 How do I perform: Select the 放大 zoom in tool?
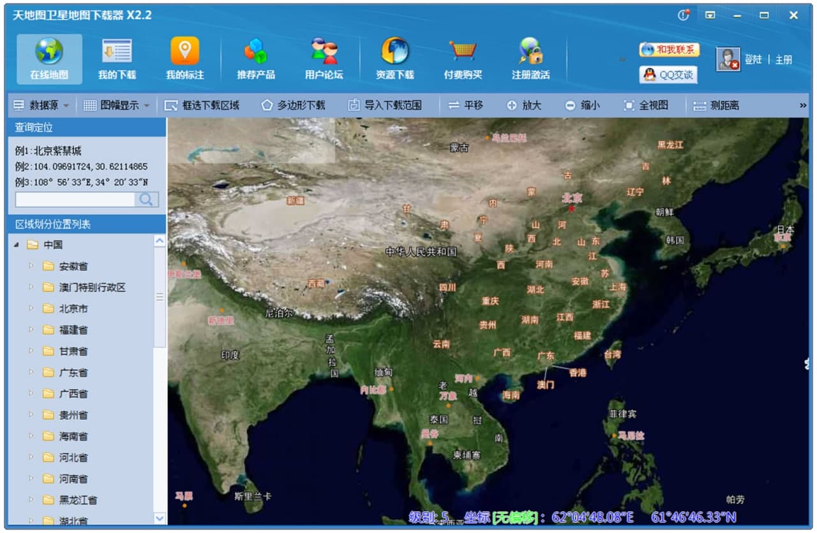pyautogui.click(x=523, y=105)
